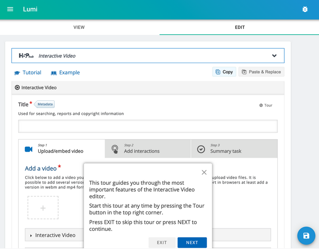
Task: Click the H5P hub logo
Action: coord(26,56)
